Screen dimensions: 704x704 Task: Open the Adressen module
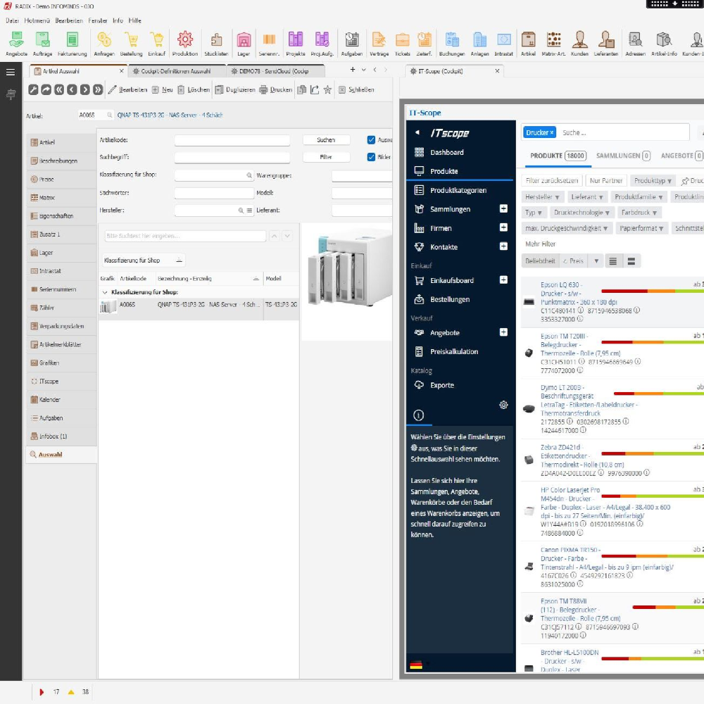pyautogui.click(x=635, y=44)
